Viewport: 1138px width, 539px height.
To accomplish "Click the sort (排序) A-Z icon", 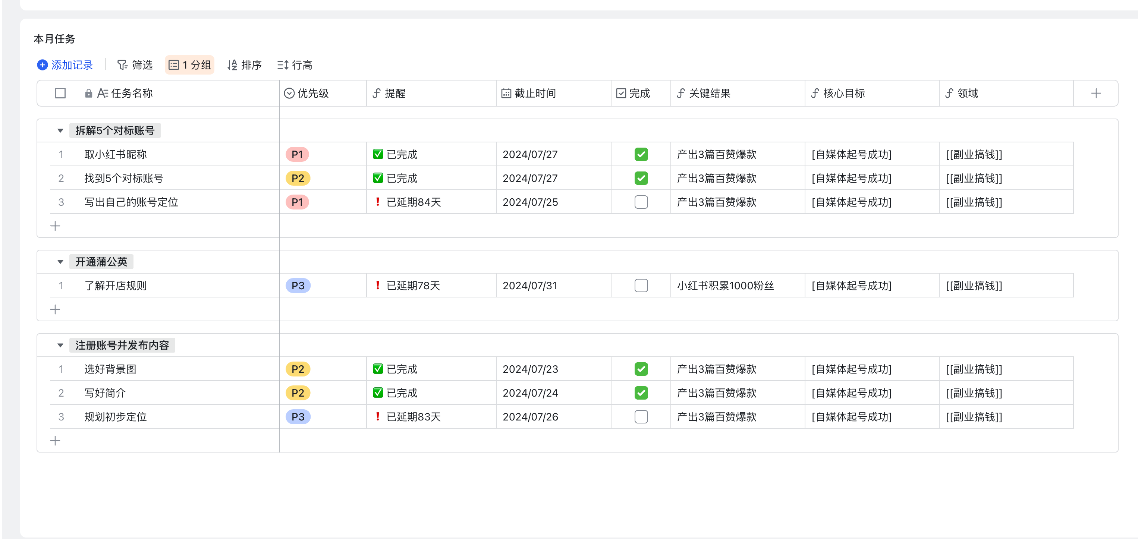I will pyautogui.click(x=232, y=65).
